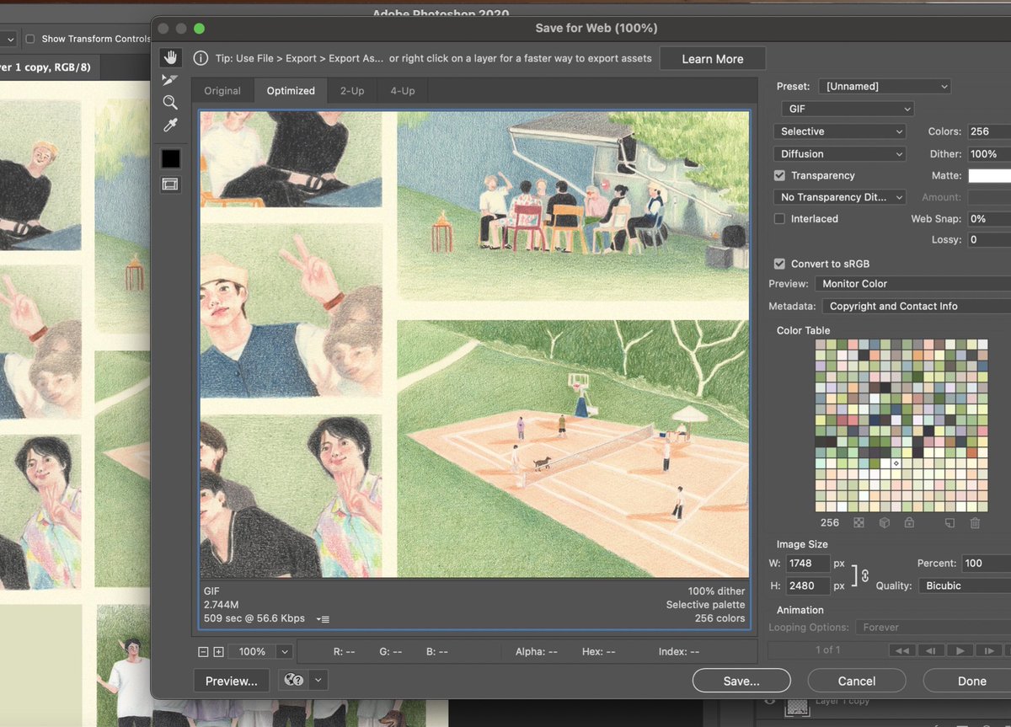Click the optimized image preview
Viewport: 1011px width, 727px height.
pyautogui.click(x=474, y=344)
